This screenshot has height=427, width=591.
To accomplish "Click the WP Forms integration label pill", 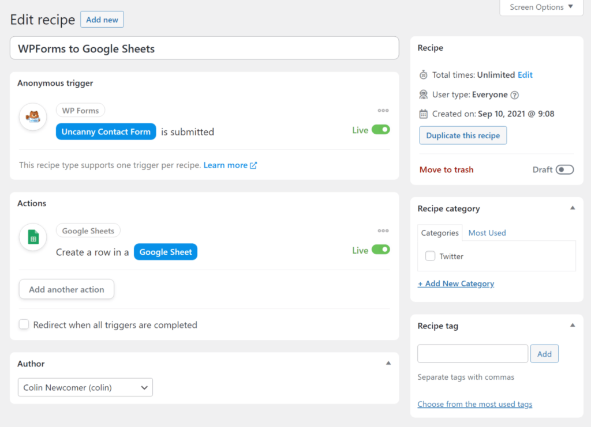I will click(x=80, y=111).
